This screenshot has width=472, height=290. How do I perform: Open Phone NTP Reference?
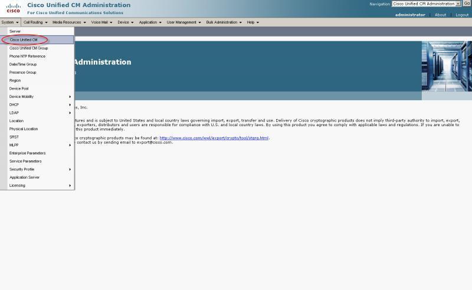[x=37, y=56]
